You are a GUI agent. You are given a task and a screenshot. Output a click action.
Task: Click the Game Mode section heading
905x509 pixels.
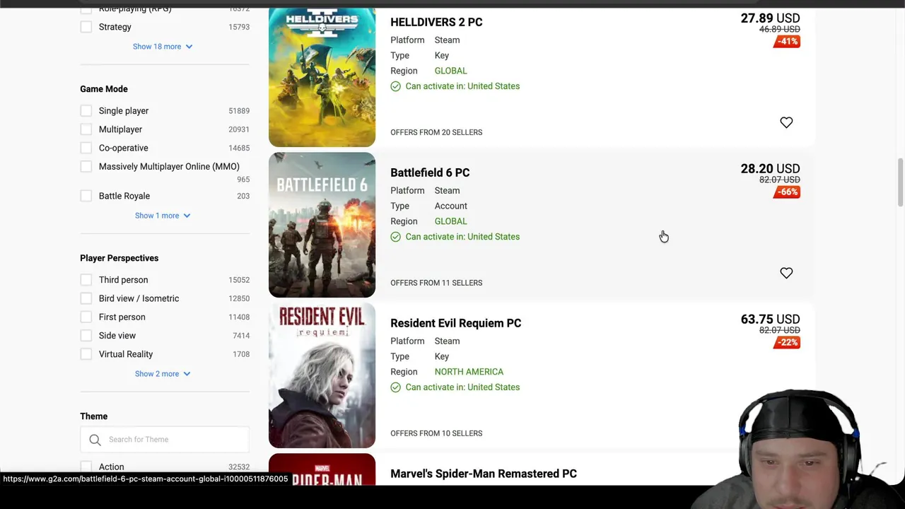[x=104, y=89]
